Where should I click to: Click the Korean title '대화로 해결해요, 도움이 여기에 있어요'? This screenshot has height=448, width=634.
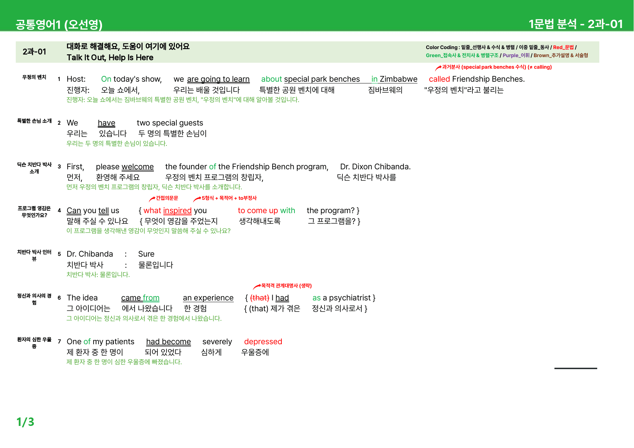128,46
